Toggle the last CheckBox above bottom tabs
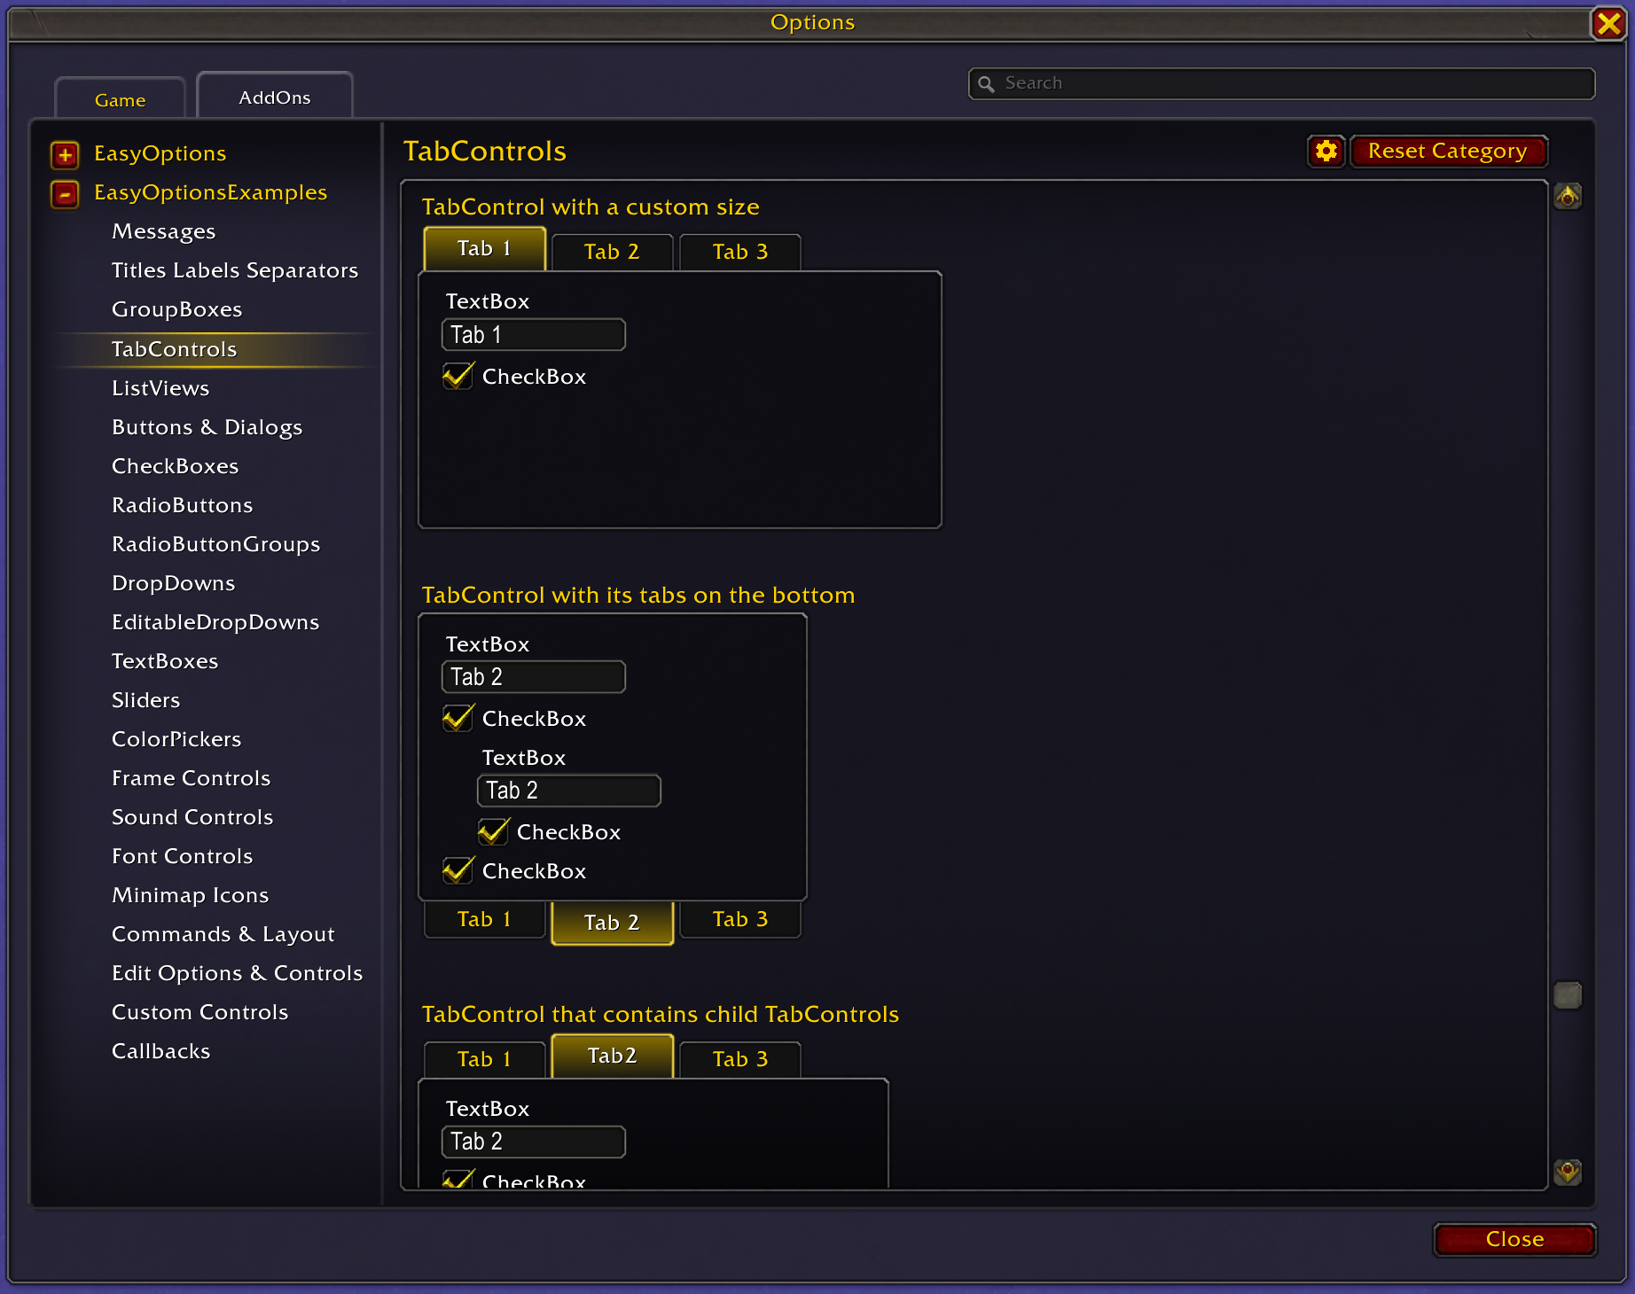The width and height of the screenshot is (1635, 1294). pos(458,870)
